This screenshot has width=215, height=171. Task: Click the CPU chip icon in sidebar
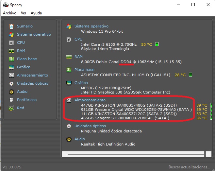tap(11, 43)
